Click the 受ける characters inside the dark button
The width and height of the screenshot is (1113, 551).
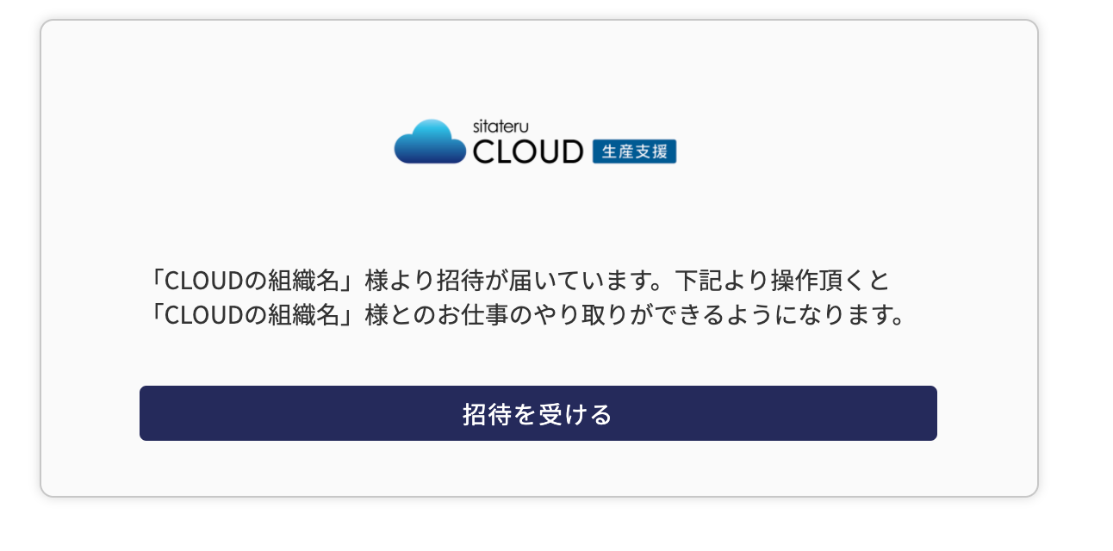(575, 414)
